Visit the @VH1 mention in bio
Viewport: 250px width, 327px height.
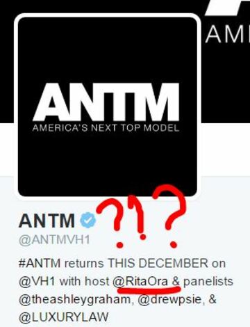click(37, 281)
